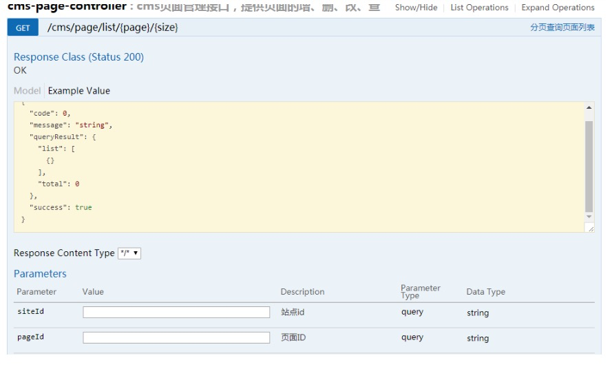The image size is (612, 380).
Task: Click the "queryResult" line in example JSON
Action: (x=63, y=137)
